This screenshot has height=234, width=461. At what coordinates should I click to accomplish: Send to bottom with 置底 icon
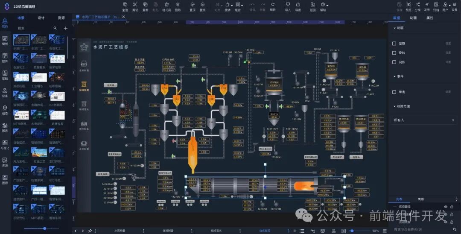pyautogui.click(x=203, y=4)
